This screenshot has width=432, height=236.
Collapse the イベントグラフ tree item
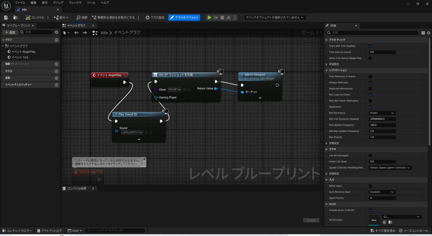(3, 46)
